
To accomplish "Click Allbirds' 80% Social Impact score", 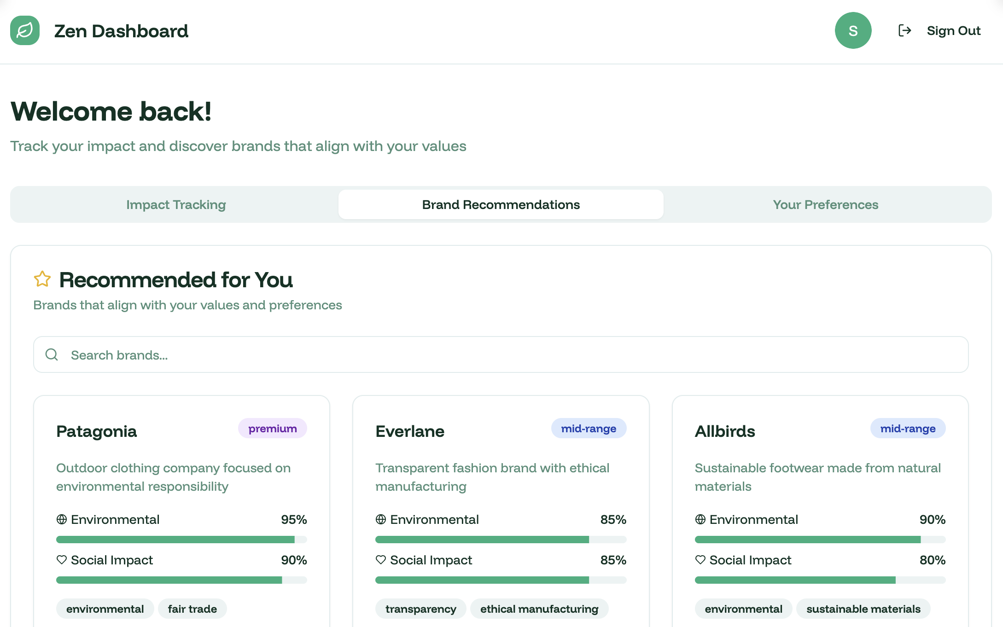I will pos(933,560).
